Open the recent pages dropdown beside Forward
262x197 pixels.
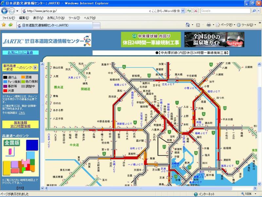click(x=17, y=11)
